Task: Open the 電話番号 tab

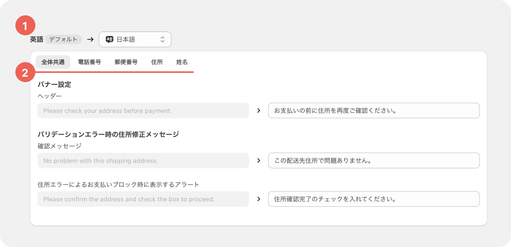Action: pyautogui.click(x=90, y=62)
